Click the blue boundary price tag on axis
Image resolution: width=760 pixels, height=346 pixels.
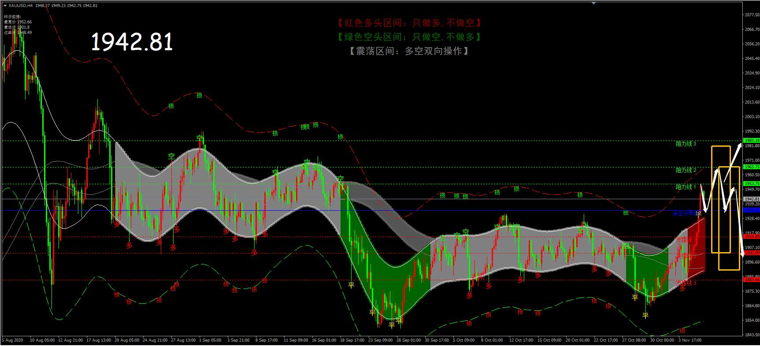(x=751, y=210)
